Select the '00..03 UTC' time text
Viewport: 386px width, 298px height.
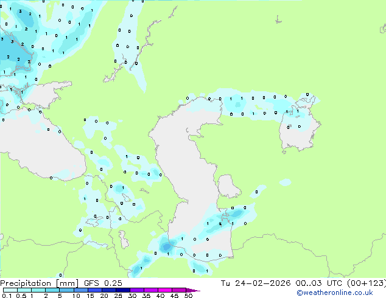[x=319, y=283]
